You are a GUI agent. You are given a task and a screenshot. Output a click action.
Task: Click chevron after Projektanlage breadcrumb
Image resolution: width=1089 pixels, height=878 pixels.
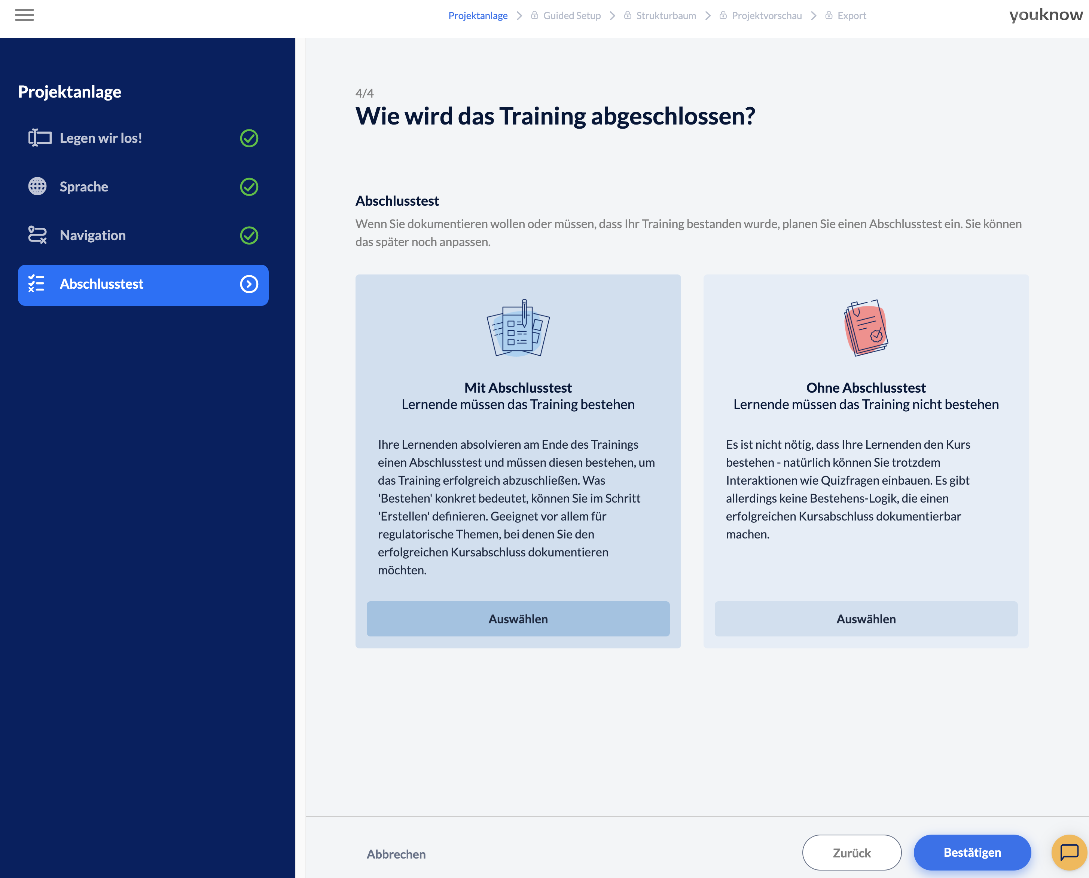pos(519,16)
